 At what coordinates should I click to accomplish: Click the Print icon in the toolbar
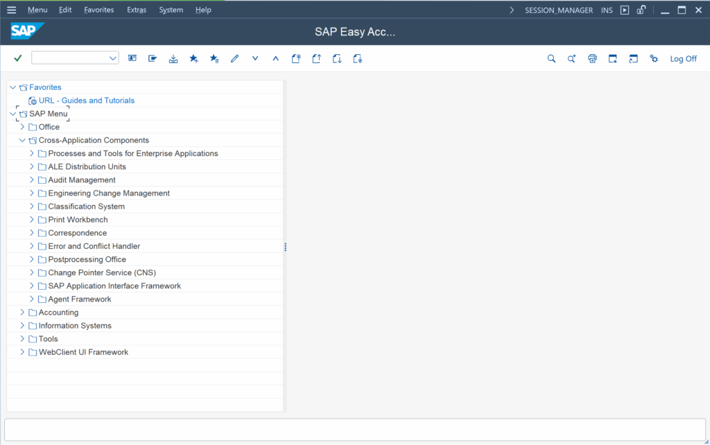[592, 58]
